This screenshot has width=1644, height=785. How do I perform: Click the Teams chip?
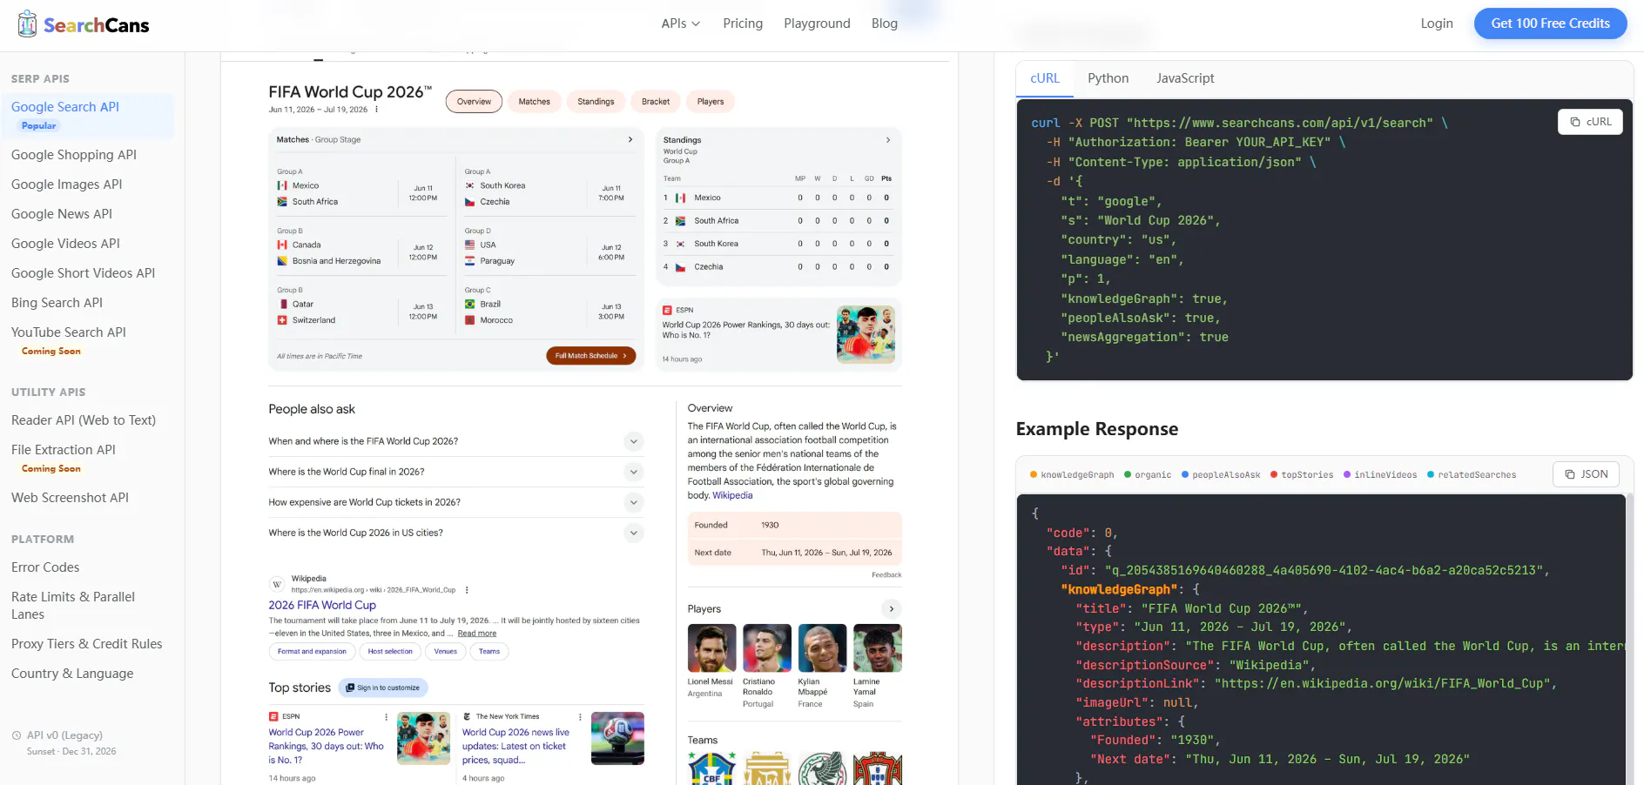[x=489, y=652]
